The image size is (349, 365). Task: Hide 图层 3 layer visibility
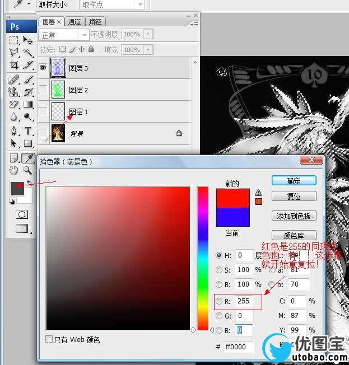pyautogui.click(x=43, y=68)
